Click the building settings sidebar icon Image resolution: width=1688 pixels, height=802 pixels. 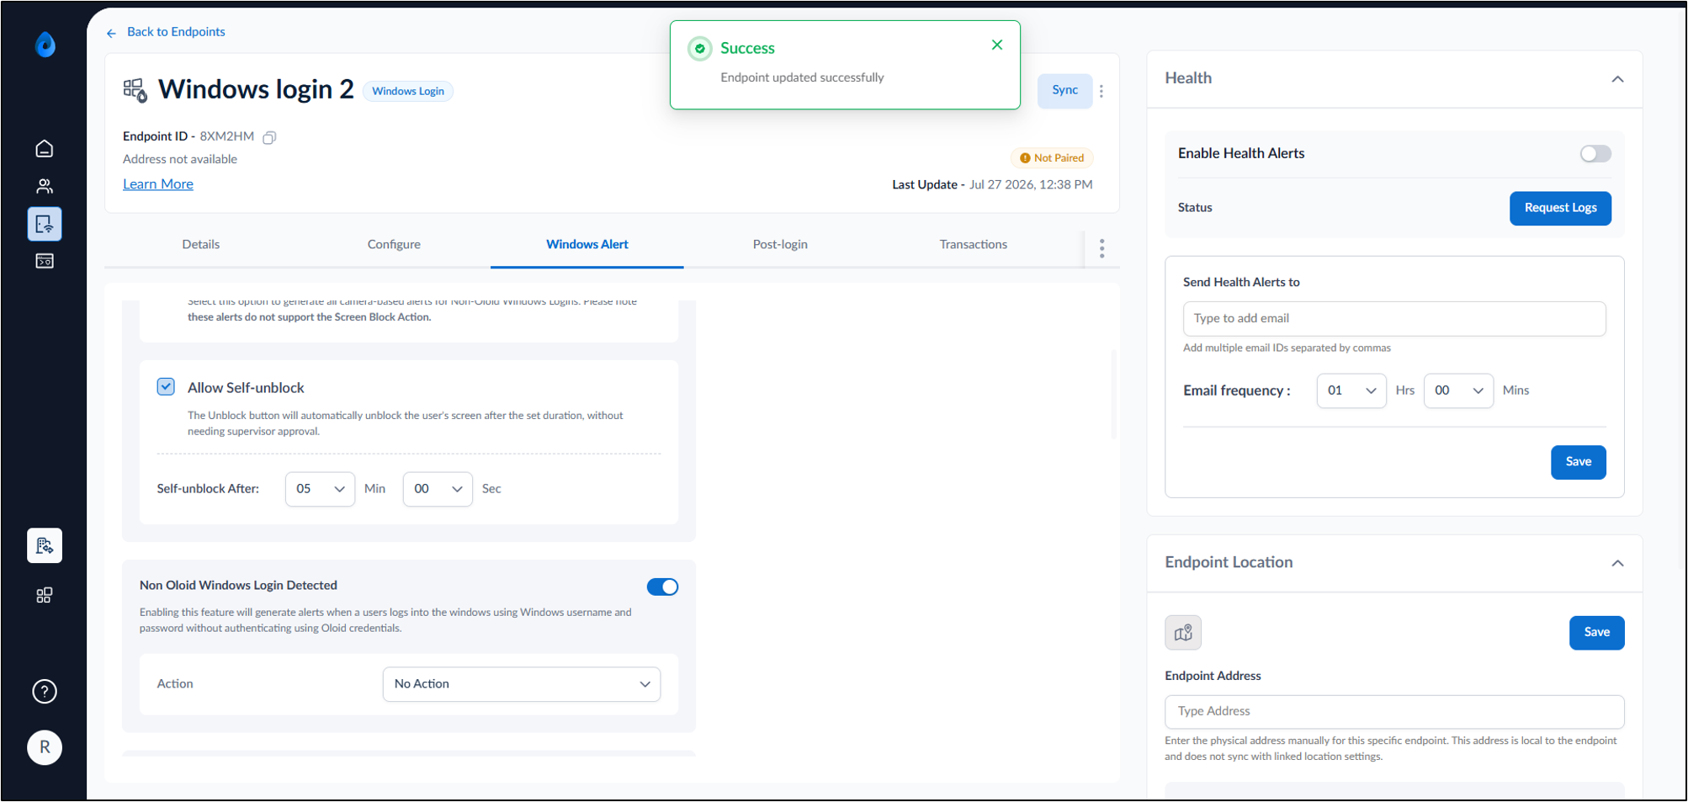(45, 545)
